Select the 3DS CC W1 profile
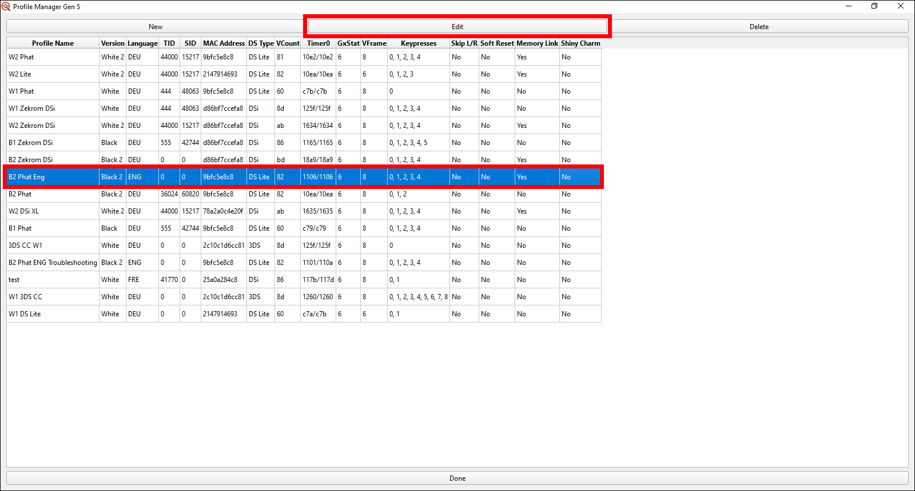The image size is (915, 491). (x=26, y=246)
